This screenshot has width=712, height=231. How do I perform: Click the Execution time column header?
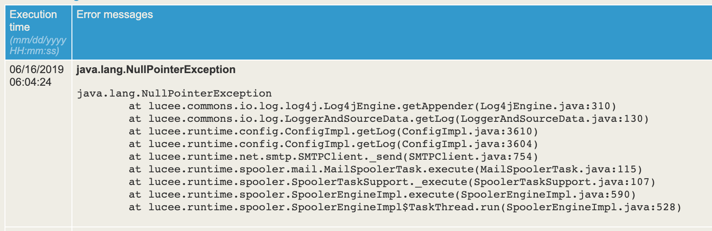click(33, 21)
